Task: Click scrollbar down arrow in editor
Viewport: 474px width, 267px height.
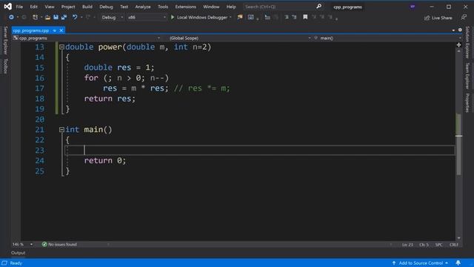Action: coord(459,238)
